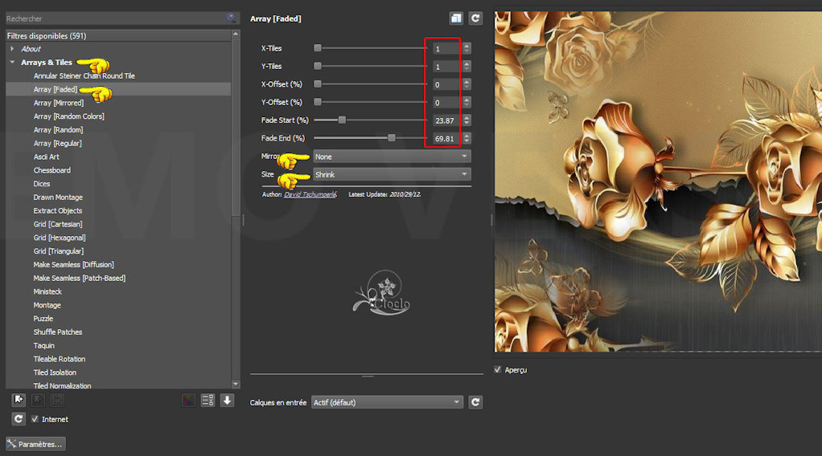Image resolution: width=822 pixels, height=456 pixels.
Task: Expand the About category in filter list
Action: click(x=12, y=49)
